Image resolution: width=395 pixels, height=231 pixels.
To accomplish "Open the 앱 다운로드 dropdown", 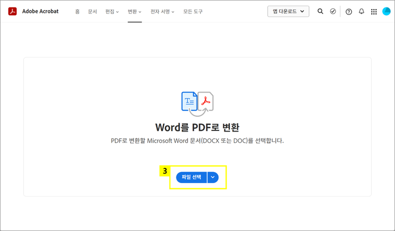I will [288, 12].
